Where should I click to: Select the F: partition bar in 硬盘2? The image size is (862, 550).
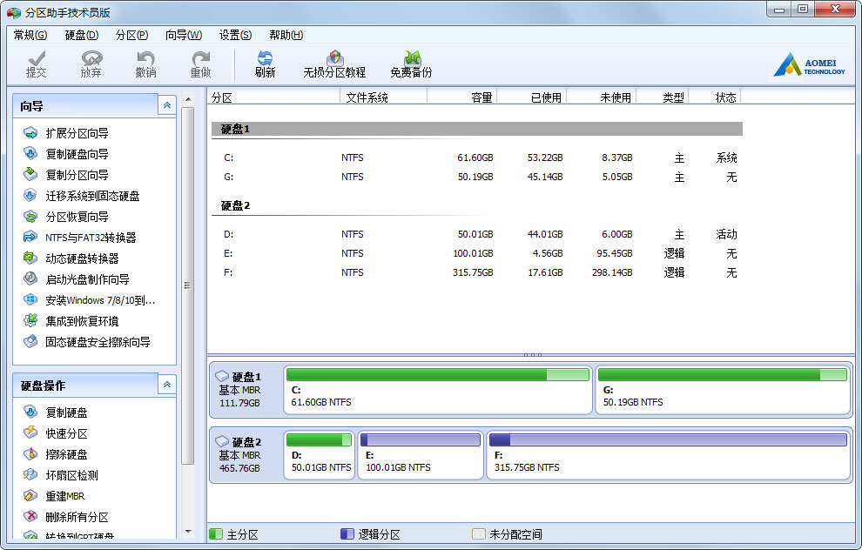pos(667,456)
